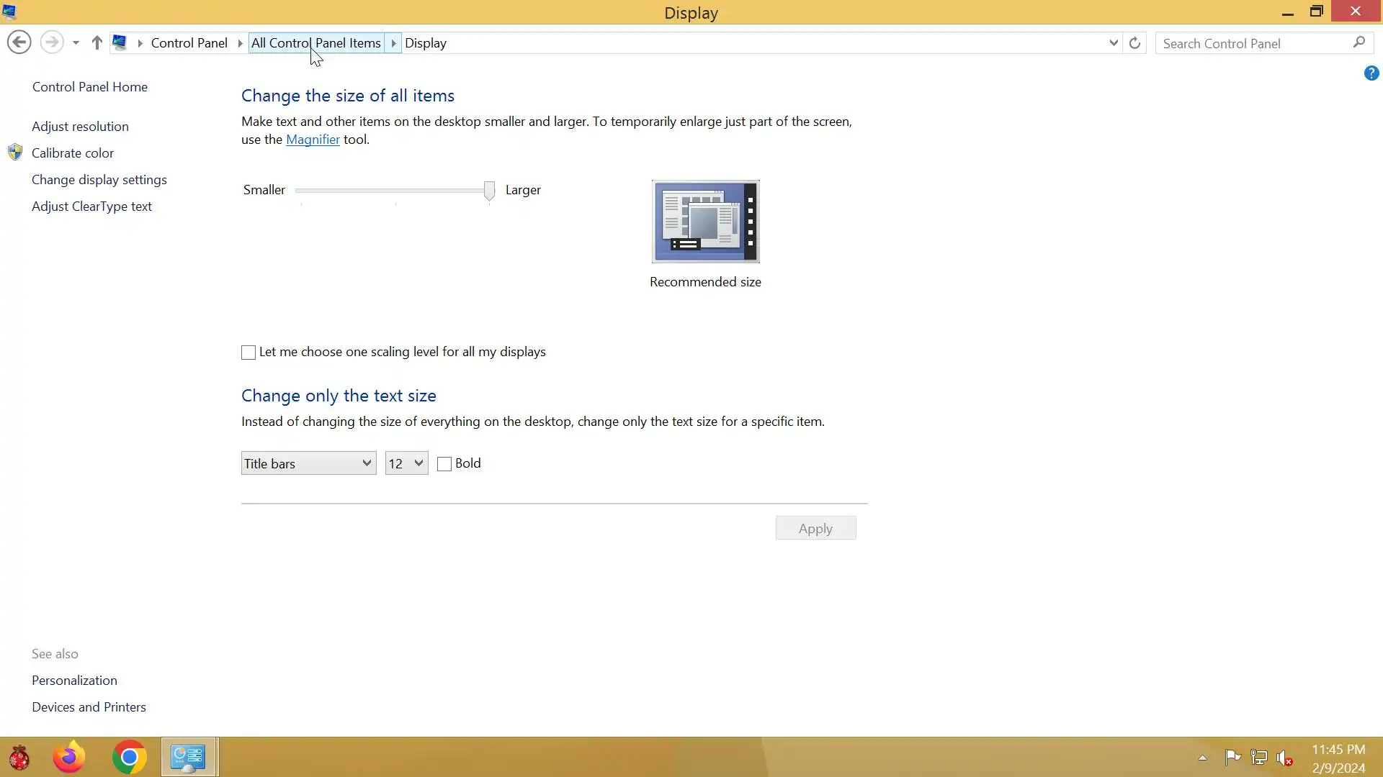Open the Magnifier tool link

313,140
